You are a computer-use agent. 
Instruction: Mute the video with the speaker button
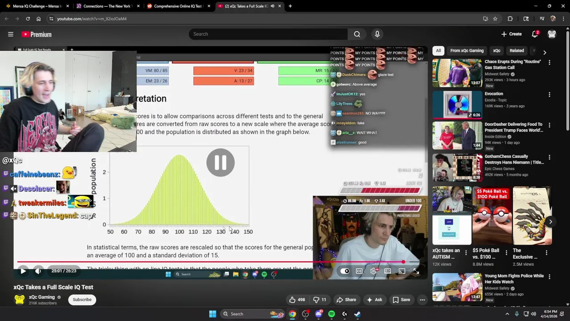[38, 271]
